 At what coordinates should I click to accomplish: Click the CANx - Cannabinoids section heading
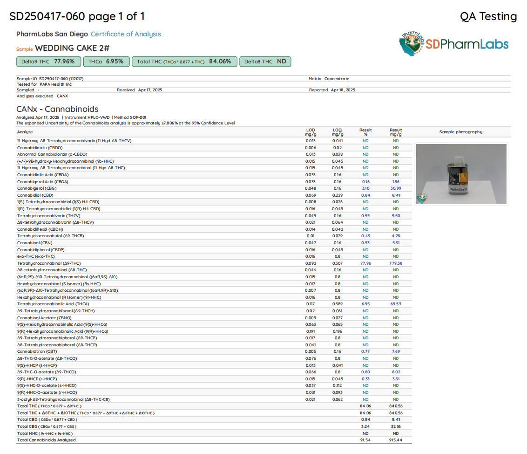tap(57, 110)
